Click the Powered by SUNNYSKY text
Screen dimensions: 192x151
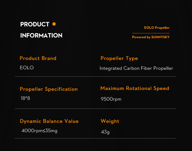(151, 37)
